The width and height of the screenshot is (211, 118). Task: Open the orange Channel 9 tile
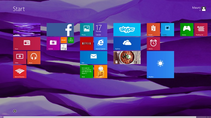tap(101, 71)
